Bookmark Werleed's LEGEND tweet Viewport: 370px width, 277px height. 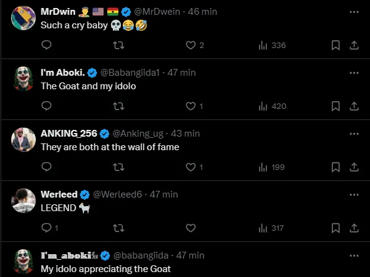(x=335, y=228)
